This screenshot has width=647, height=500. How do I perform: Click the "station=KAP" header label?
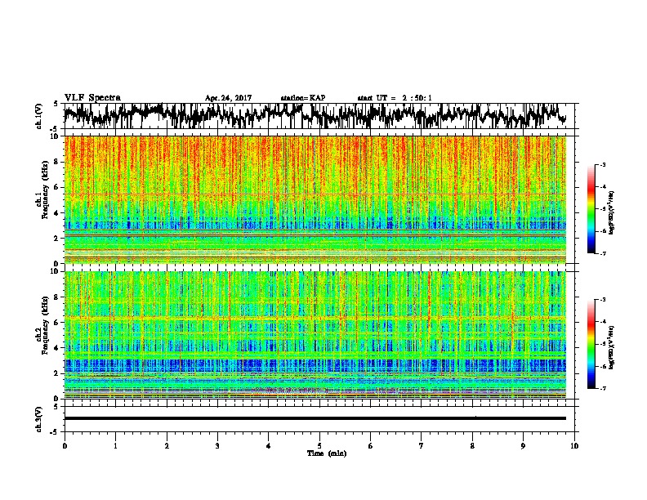coord(303,98)
